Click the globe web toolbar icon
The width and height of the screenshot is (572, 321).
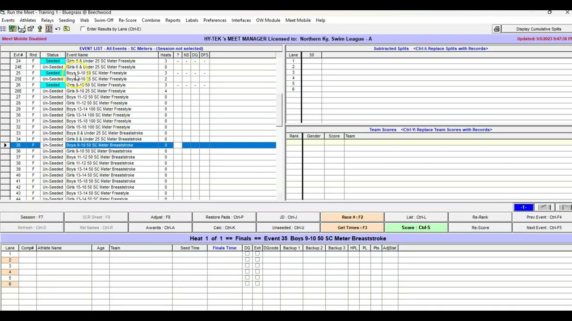40,29
